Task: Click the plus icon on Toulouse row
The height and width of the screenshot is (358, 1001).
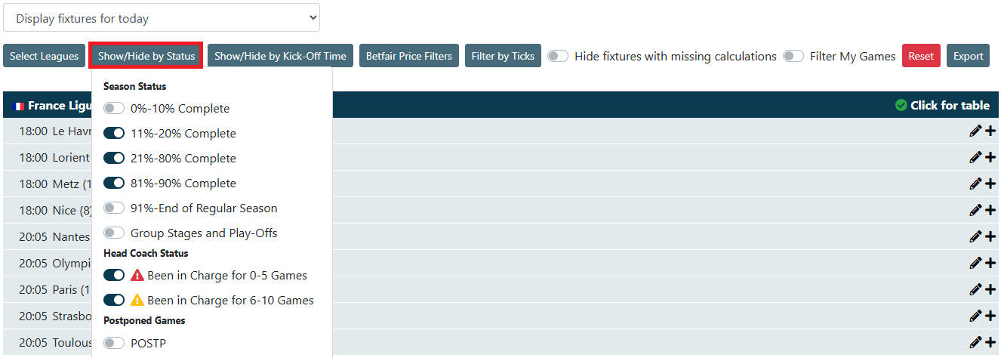Action: point(990,342)
